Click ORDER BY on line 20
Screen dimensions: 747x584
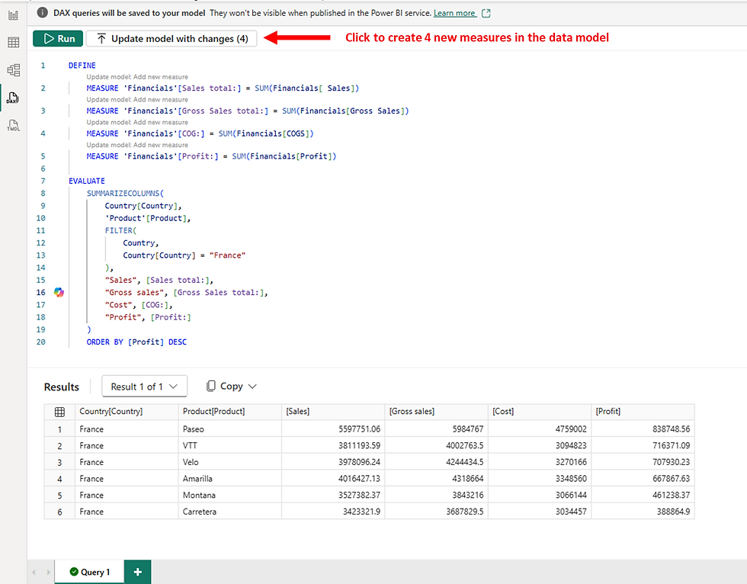[x=105, y=342]
